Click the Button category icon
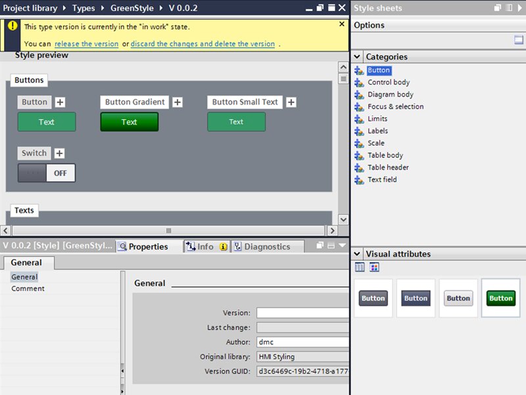This screenshot has height=395, width=526. click(x=359, y=70)
